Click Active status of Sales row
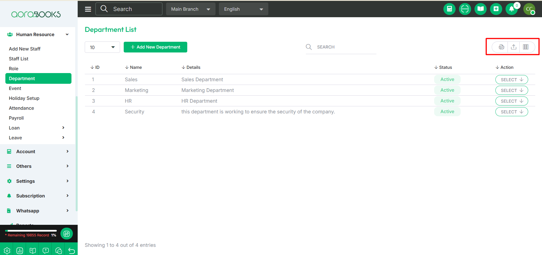The height and width of the screenshot is (255, 542). point(447,80)
